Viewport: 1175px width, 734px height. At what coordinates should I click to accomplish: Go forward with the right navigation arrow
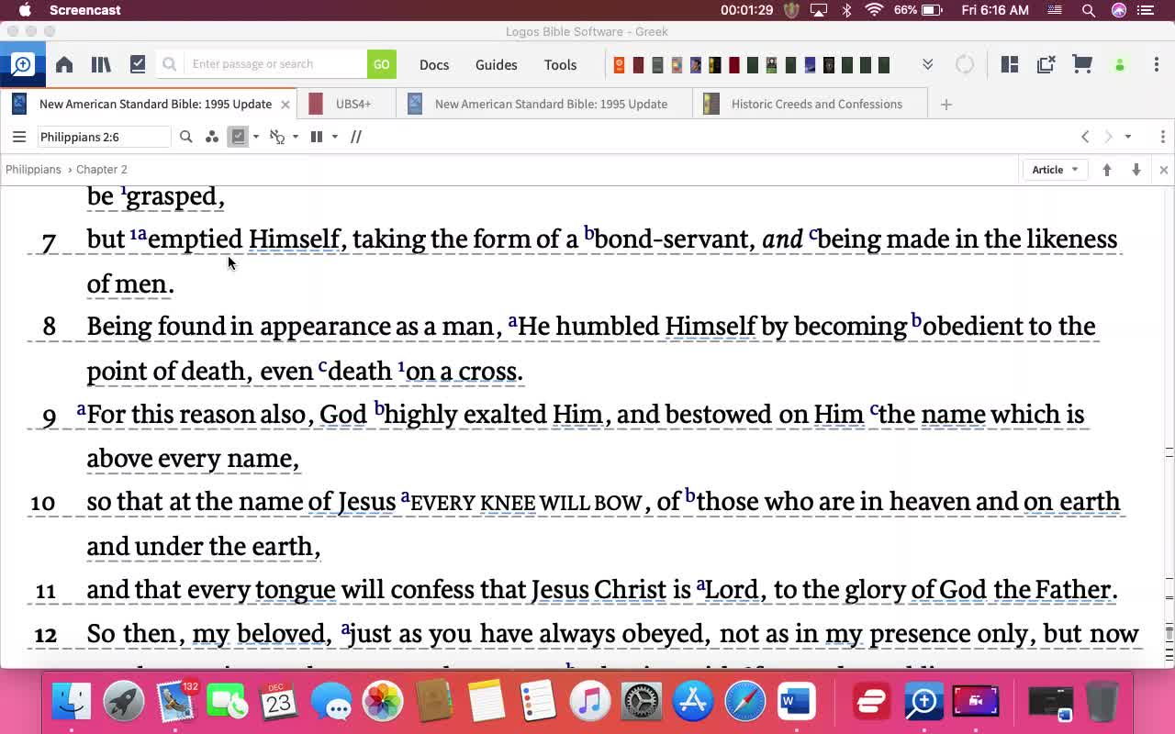(x=1108, y=137)
